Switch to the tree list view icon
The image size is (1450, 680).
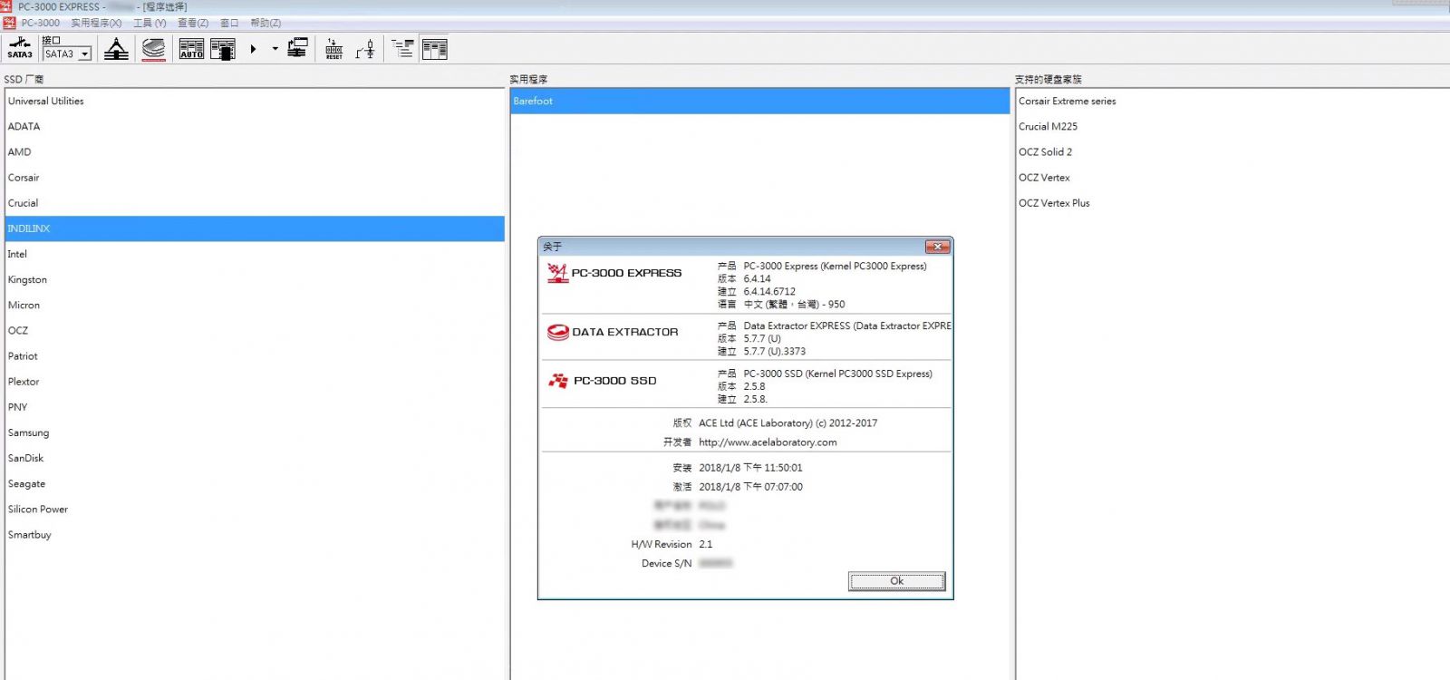click(x=403, y=49)
